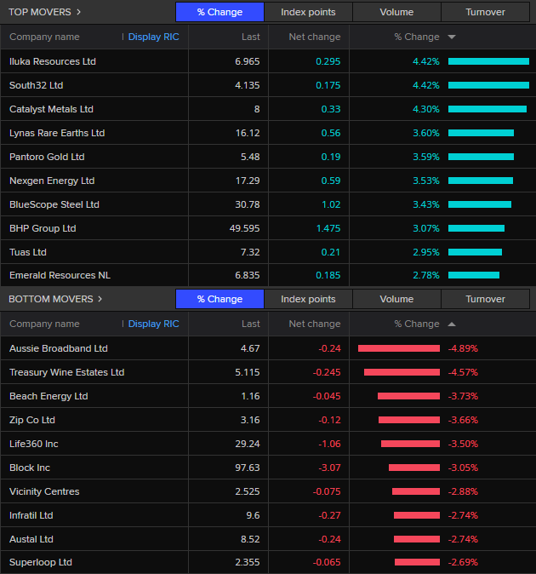Switch Bottom Movers to Turnover tab
Viewport: 536px width, 574px height.
pyautogui.click(x=485, y=299)
